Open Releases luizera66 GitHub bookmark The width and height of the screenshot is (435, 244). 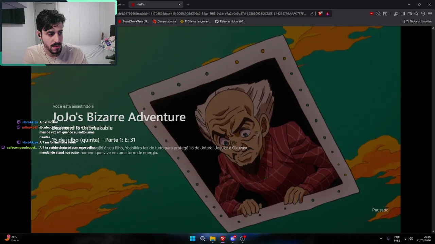(230, 21)
